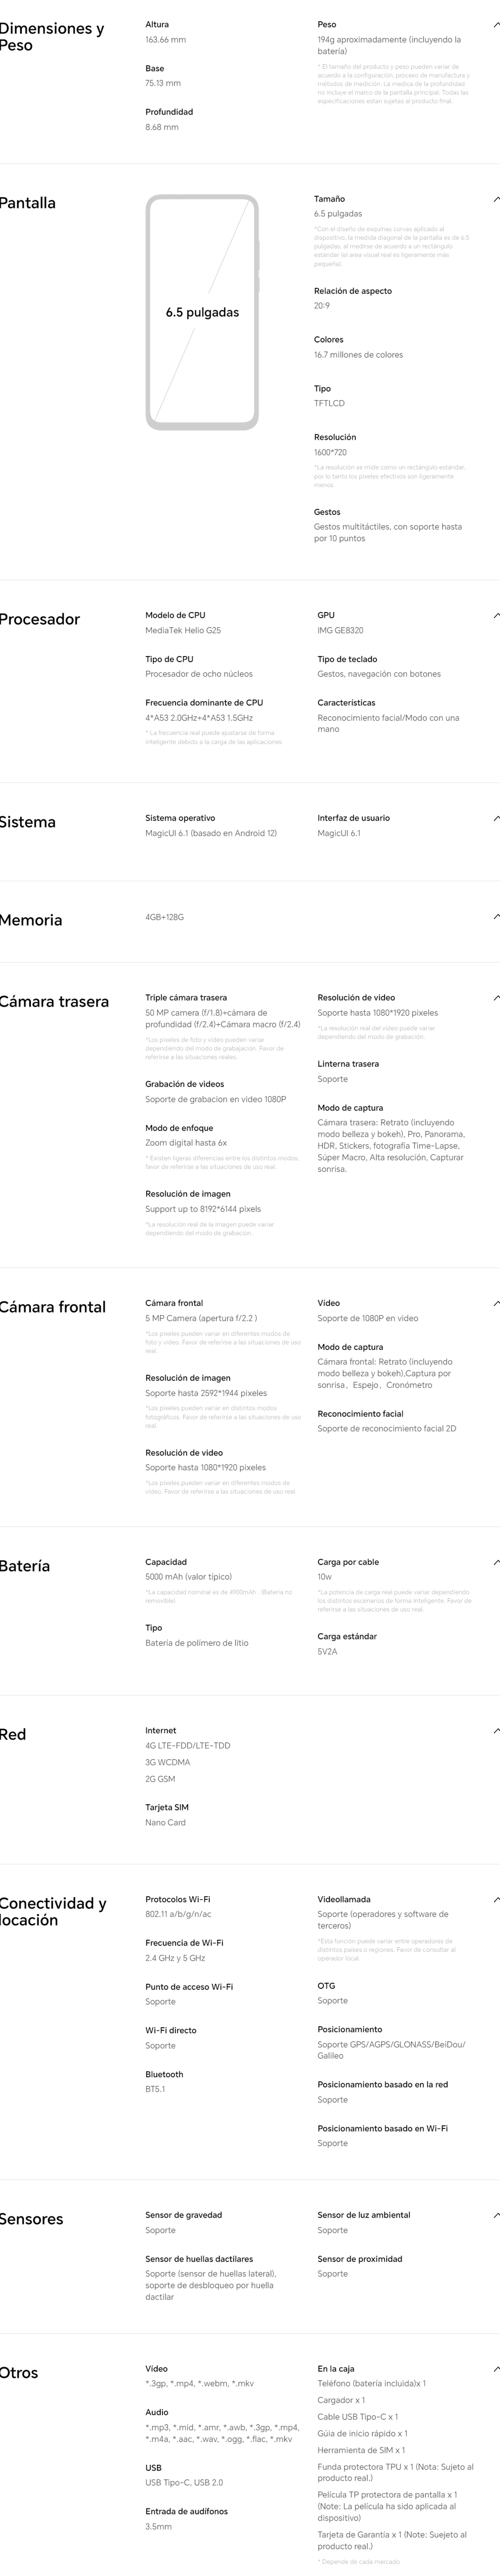This screenshot has height=2576, width=500.
Task: Collapse the Otros section chevron
Action: point(495,2369)
